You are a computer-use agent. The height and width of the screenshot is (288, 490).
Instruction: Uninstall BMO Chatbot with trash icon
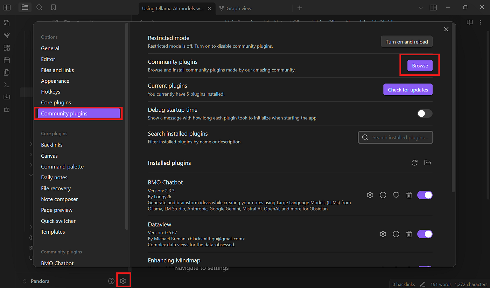click(x=409, y=195)
